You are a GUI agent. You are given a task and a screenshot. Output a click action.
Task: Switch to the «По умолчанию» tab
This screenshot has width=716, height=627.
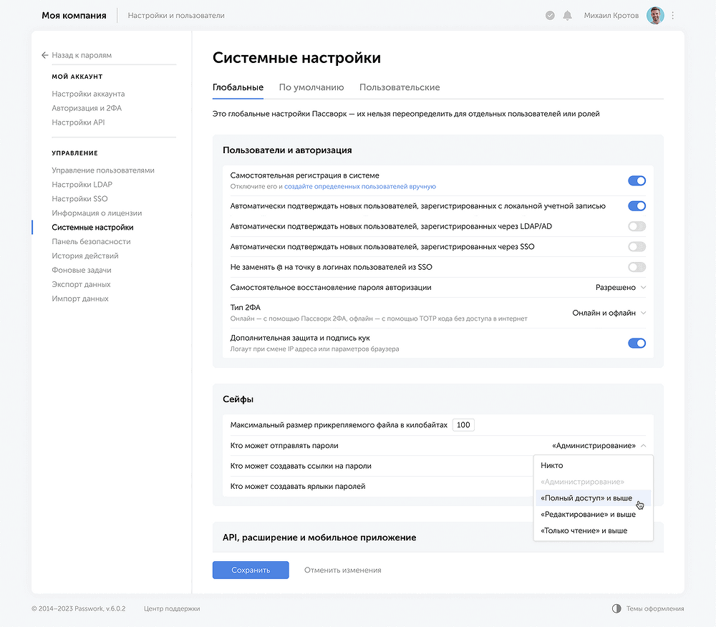point(311,87)
